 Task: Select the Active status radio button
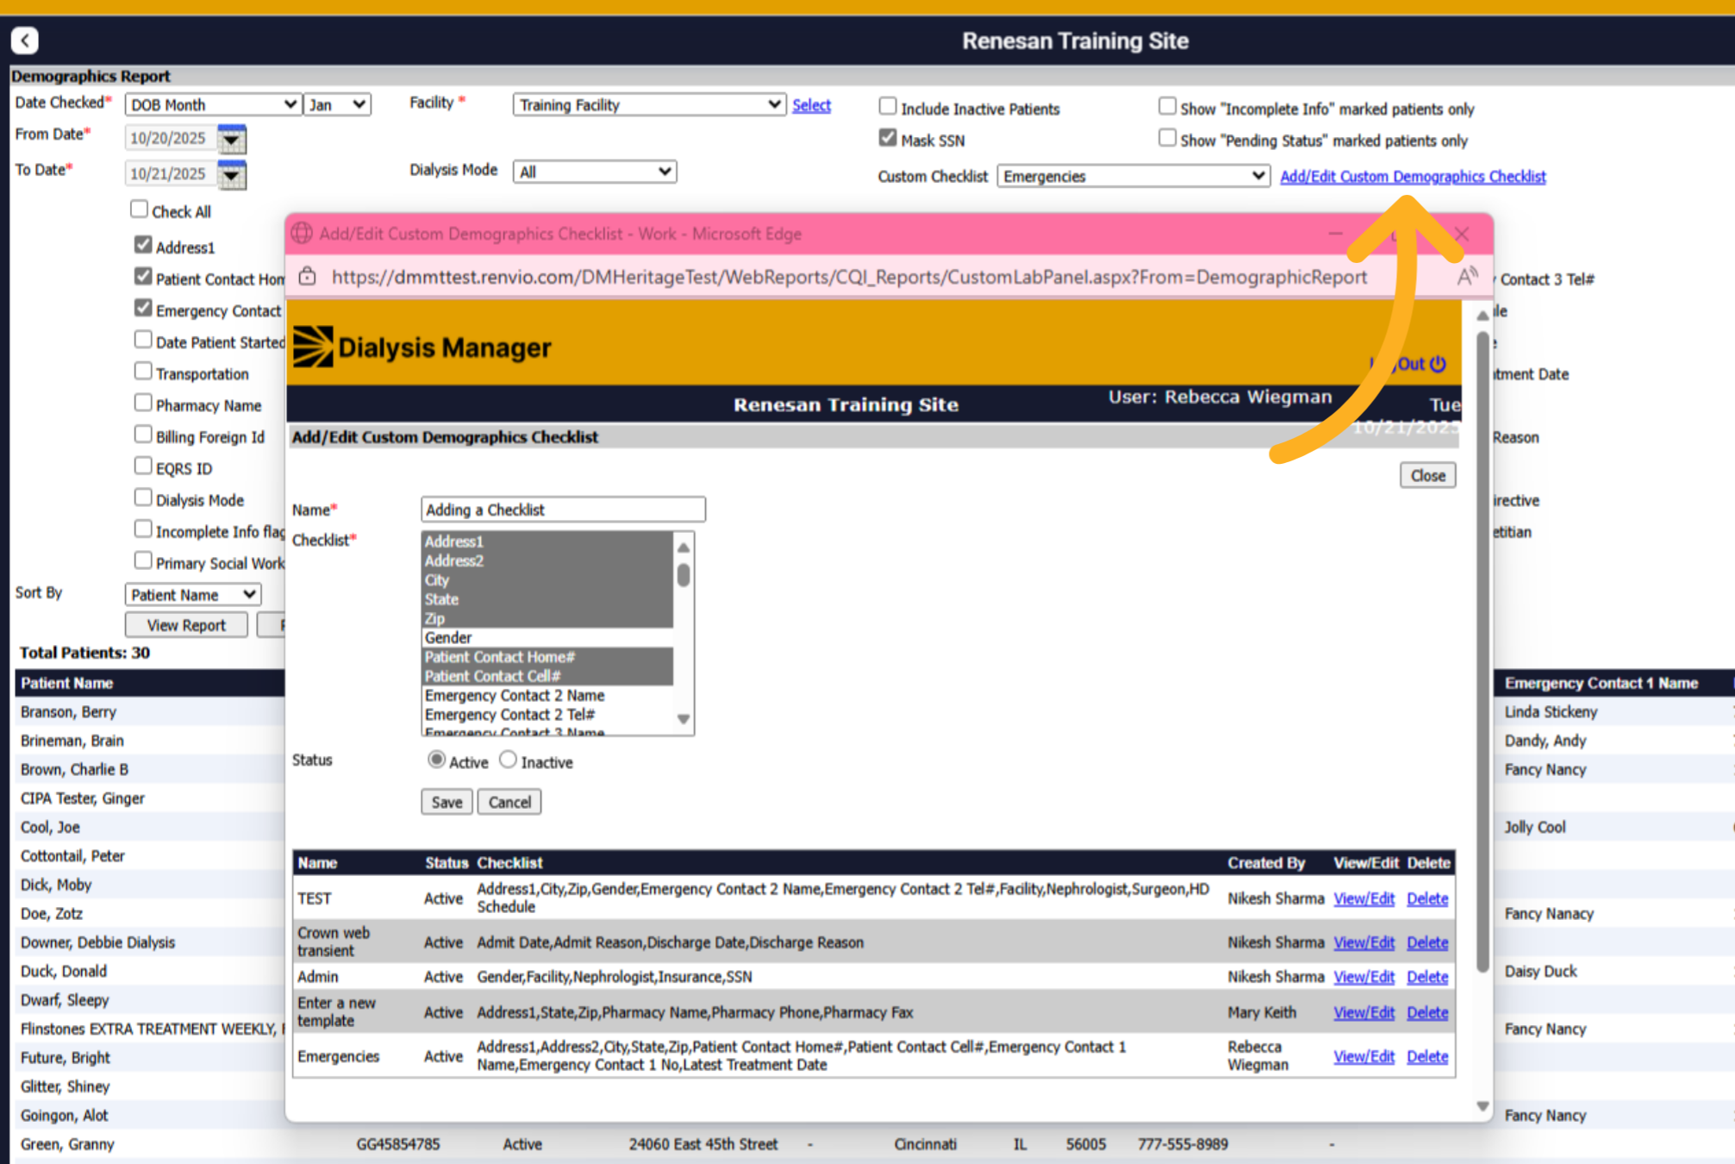pos(436,760)
